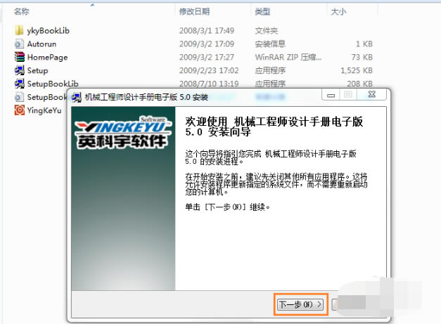Image resolution: width=441 pixels, height=324 pixels.
Task: Click the date 2009/3/2 17:27
Action: (x=207, y=57)
